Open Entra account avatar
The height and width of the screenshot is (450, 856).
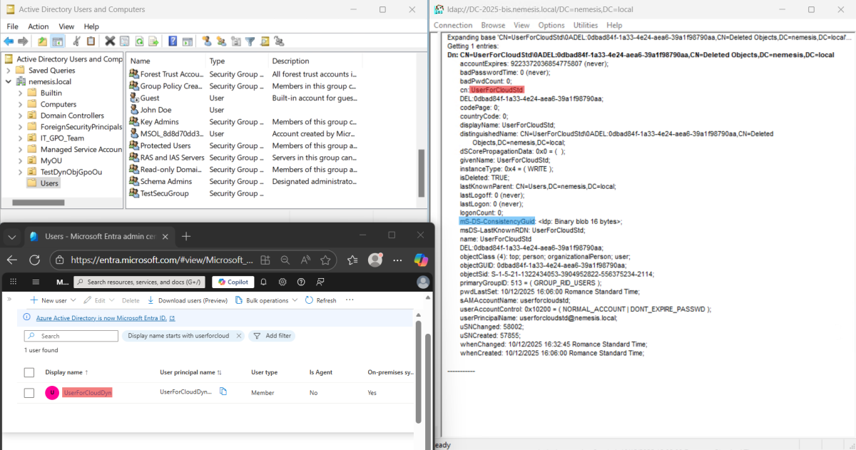(x=423, y=282)
